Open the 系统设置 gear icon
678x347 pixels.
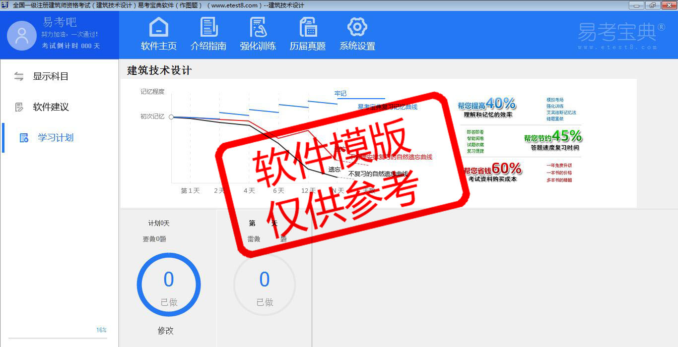pyautogui.click(x=357, y=27)
